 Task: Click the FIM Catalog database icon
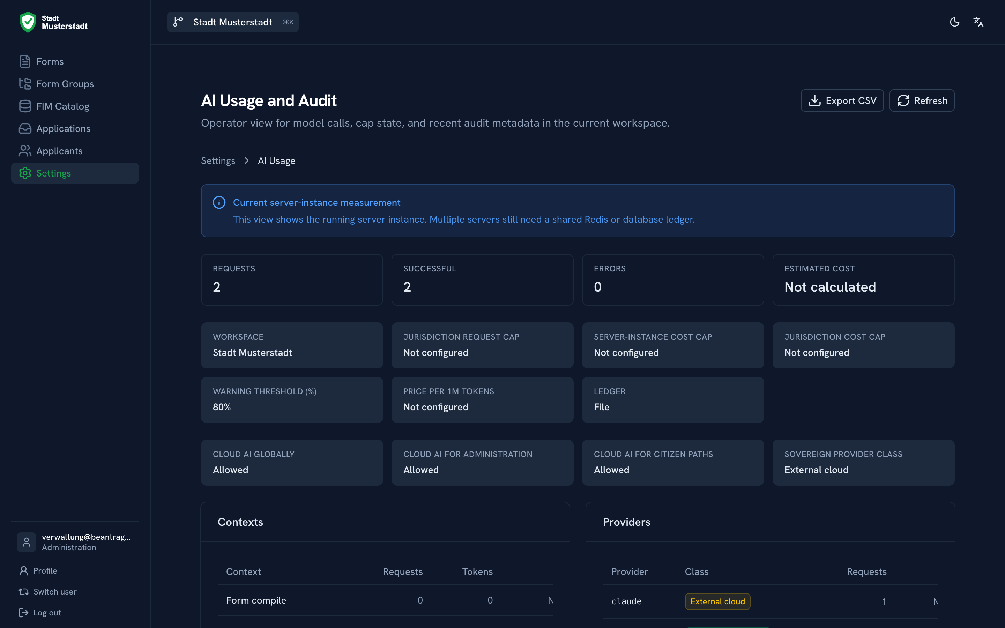click(25, 106)
